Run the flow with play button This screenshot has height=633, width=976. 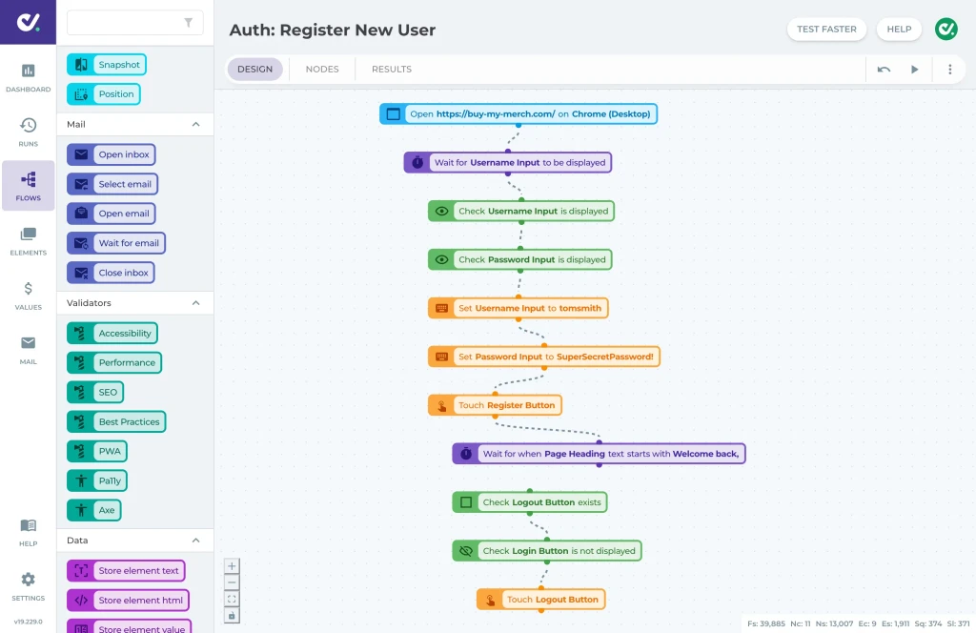tap(914, 69)
